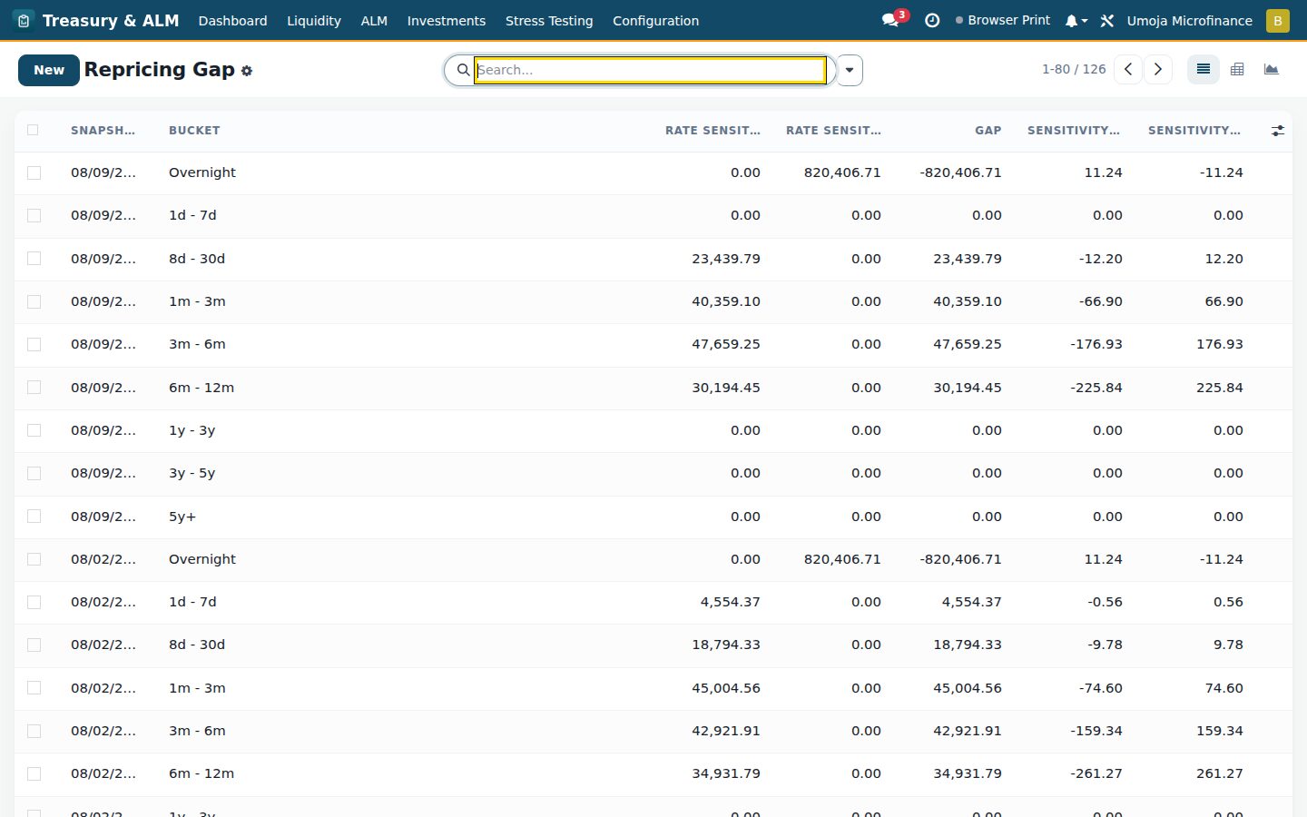
Task: Click the -159.34 sensitivity value
Action: coord(1096,731)
